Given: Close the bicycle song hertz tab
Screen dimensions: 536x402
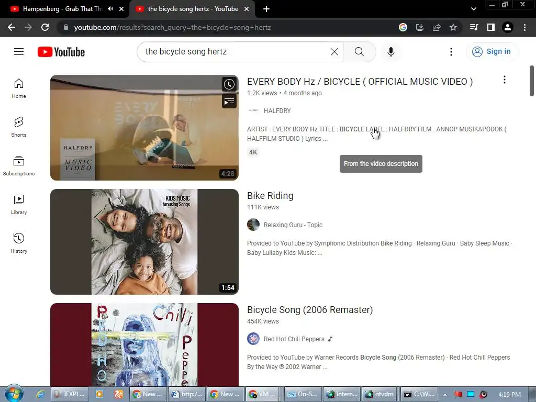Looking at the screenshot, I should coord(247,9).
